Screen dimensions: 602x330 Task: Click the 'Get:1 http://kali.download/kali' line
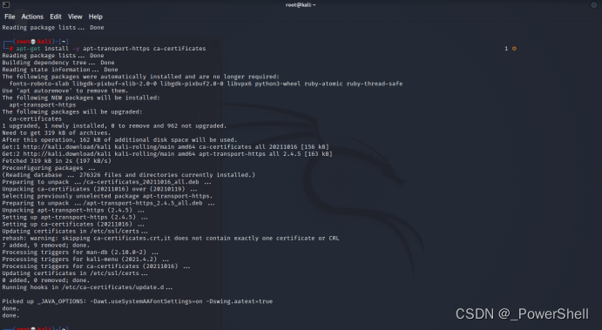[x=166, y=146]
